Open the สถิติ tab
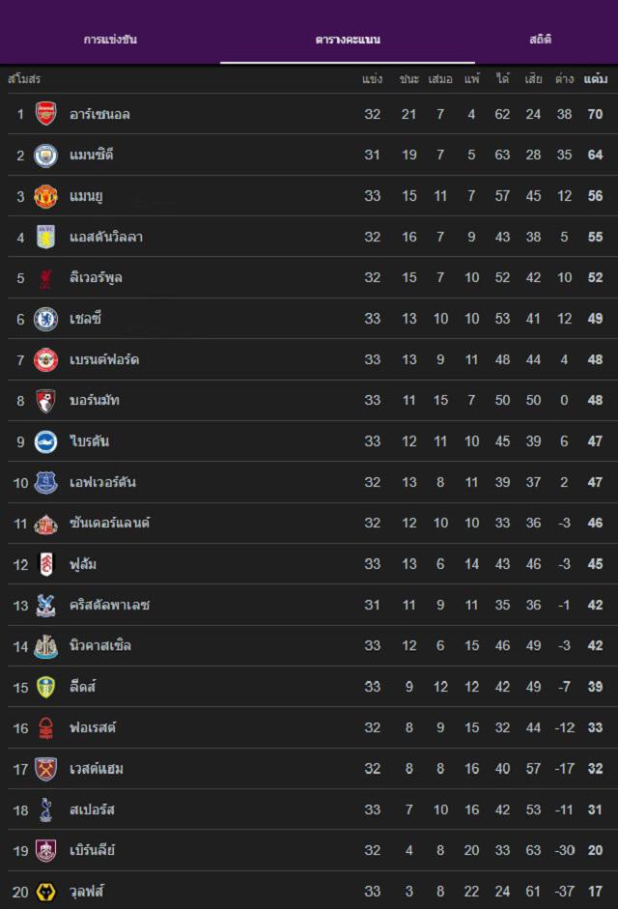This screenshot has width=618, height=909. [x=541, y=40]
